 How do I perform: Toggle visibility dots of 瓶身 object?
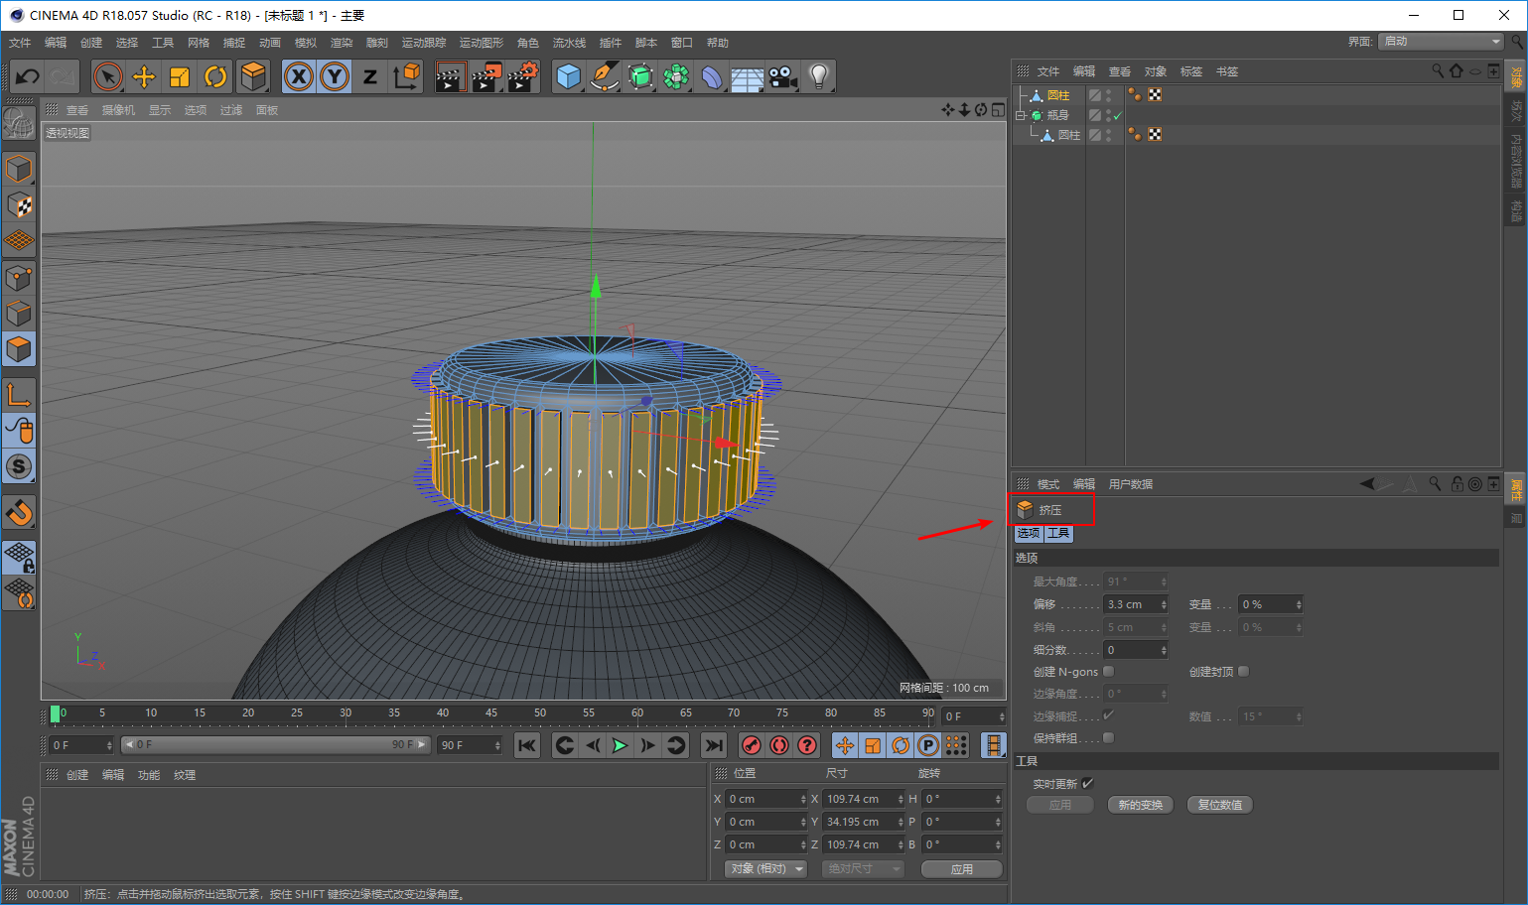click(x=1108, y=115)
